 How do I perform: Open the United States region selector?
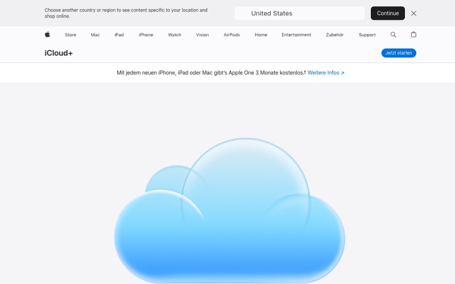point(300,13)
